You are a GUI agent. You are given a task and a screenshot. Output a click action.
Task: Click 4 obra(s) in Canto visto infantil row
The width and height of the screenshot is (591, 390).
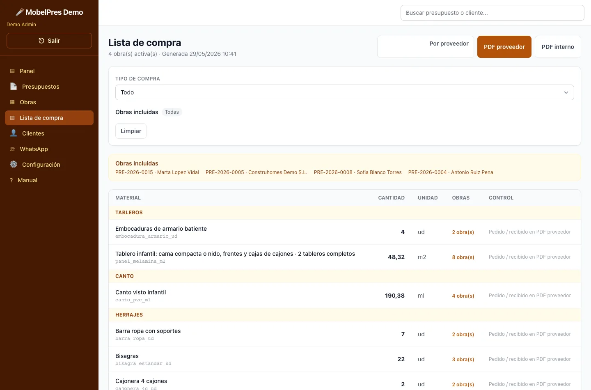click(x=463, y=296)
